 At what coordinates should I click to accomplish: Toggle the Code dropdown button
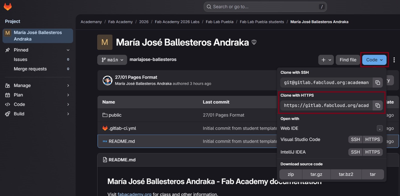point(374,60)
